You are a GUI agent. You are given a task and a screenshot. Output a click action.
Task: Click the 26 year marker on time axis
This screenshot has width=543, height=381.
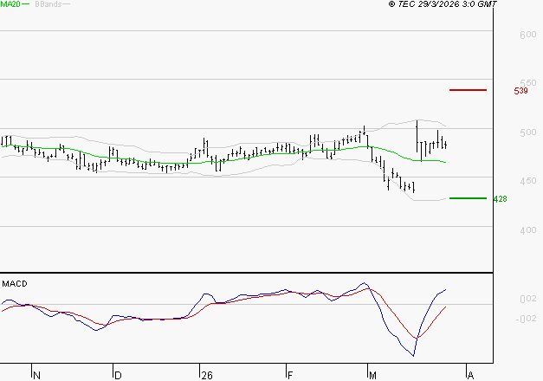pos(206,376)
